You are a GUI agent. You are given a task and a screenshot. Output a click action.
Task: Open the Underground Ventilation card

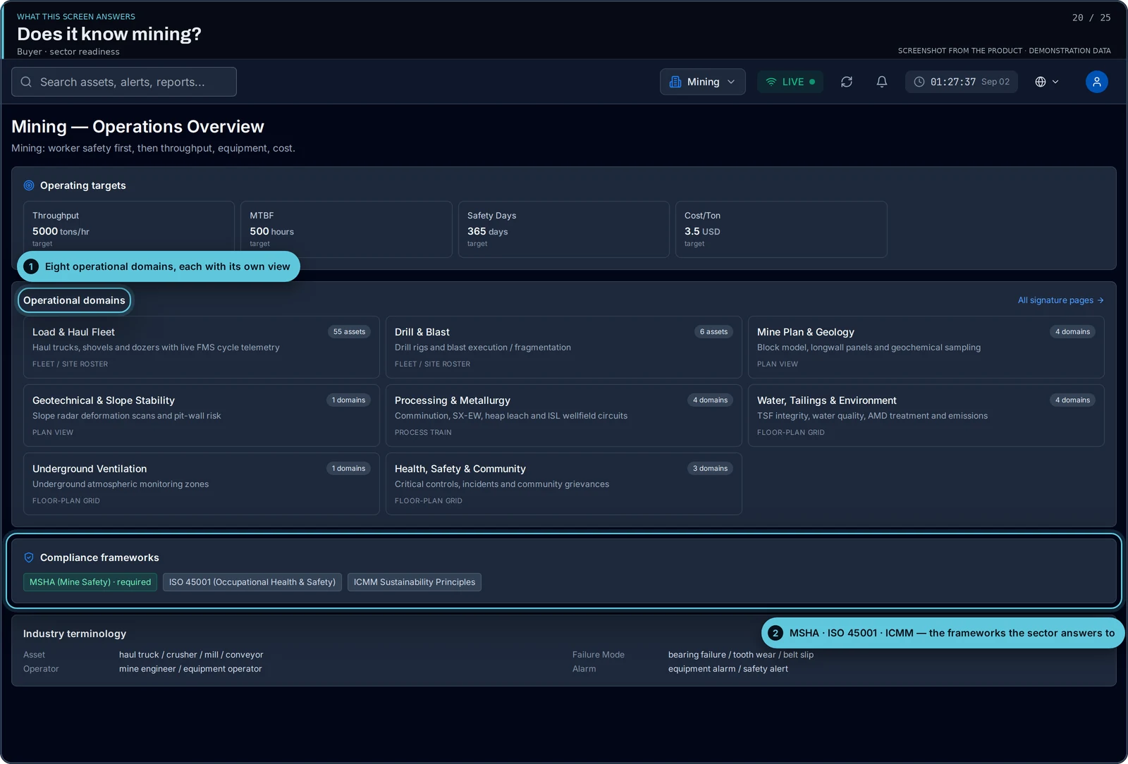[x=202, y=483]
